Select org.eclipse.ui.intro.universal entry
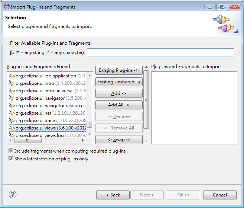Viewport: 244px width, 208px height. coord(48,91)
